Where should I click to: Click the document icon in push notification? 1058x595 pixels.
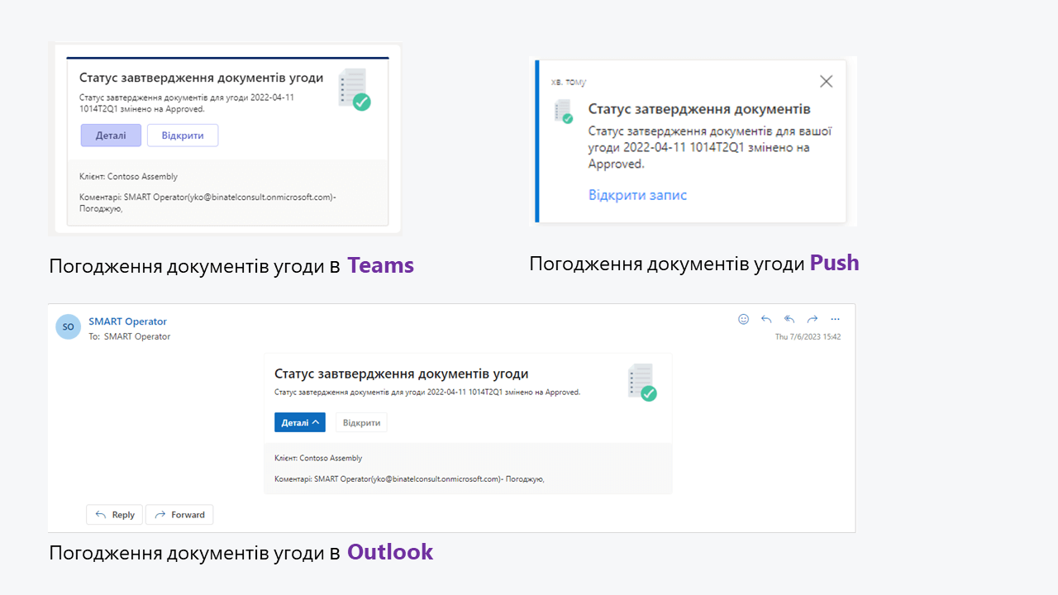(564, 112)
